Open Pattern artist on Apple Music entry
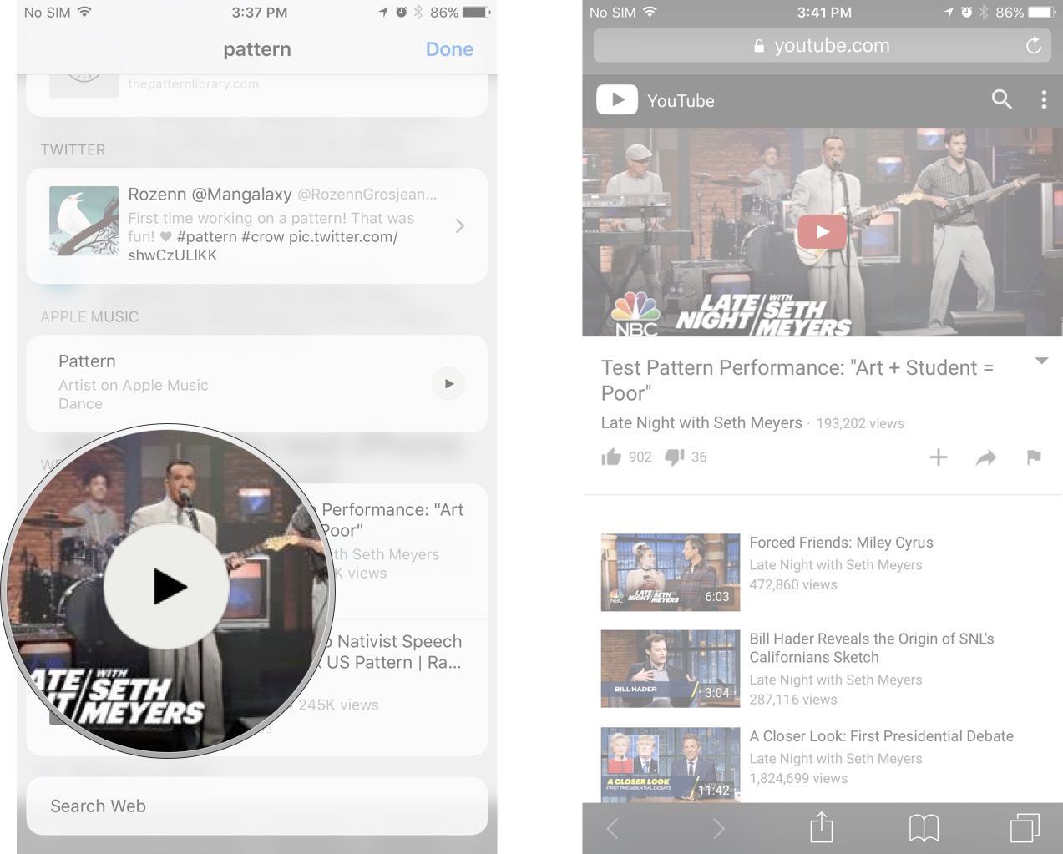1063x854 pixels. coord(257,383)
